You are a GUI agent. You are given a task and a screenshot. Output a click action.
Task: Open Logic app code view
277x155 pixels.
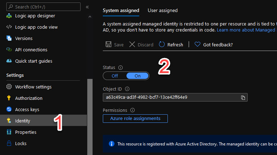pos(36,27)
